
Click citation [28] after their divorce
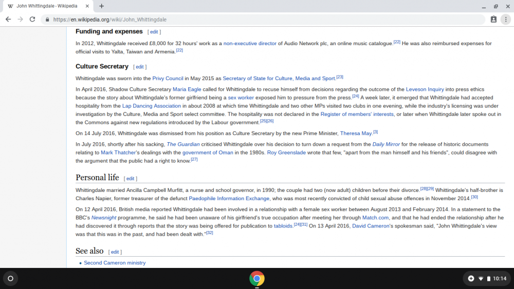click(424, 188)
